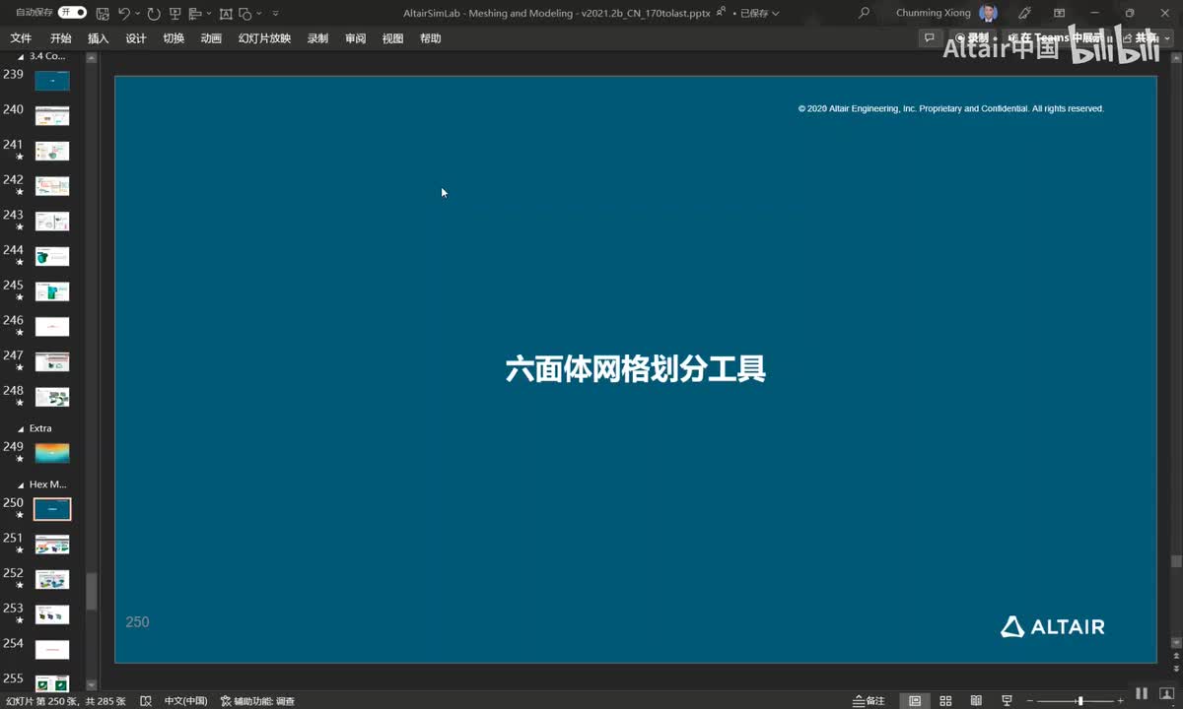Open the 审阅 (Review) tab
Screen dimensions: 1183x709
tap(356, 38)
